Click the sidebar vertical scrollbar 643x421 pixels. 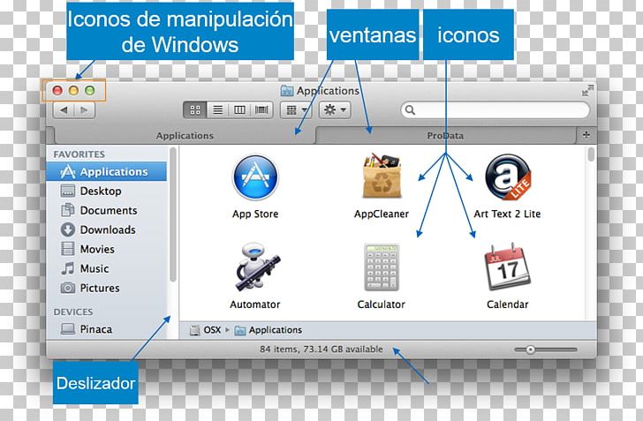(x=173, y=215)
